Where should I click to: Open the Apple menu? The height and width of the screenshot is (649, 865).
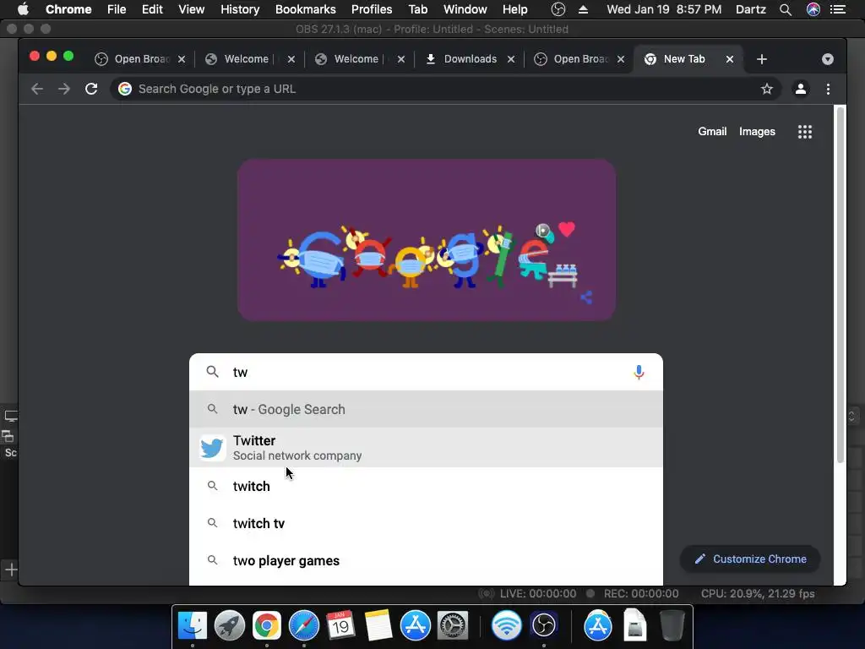(x=23, y=9)
